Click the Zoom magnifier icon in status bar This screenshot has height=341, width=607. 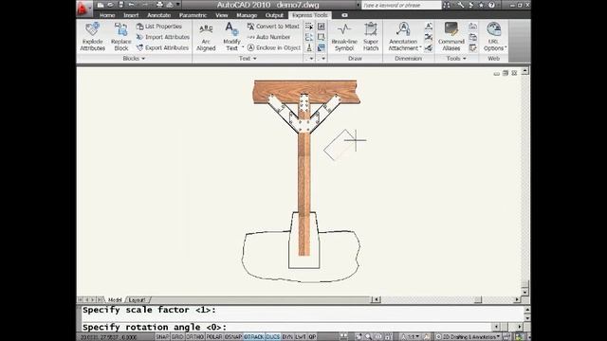click(x=368, y=337)
